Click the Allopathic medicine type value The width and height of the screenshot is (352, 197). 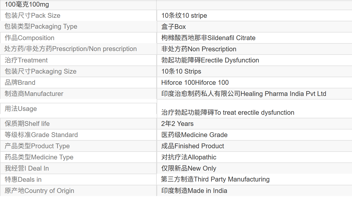(x=189, y=157)
